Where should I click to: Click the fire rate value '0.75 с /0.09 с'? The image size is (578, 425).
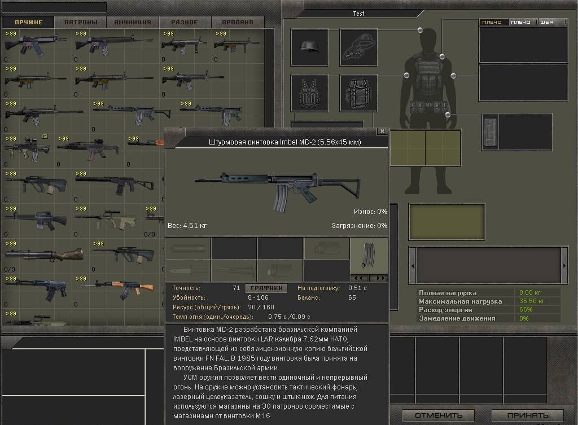289,317
